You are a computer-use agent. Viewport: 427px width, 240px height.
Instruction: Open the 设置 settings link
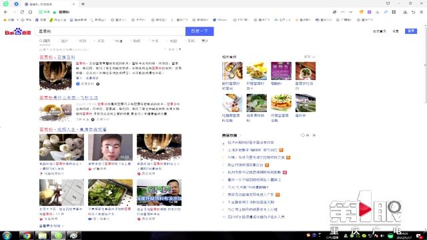(x=396, y=31)
